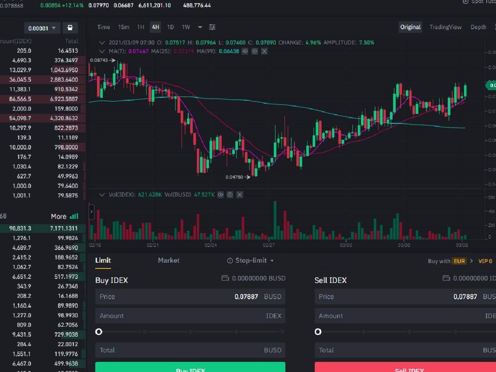The width and height of the screenshot is (496, 372).
Task: Click the green bar chart icon beside More
Action: click(74, 216)
